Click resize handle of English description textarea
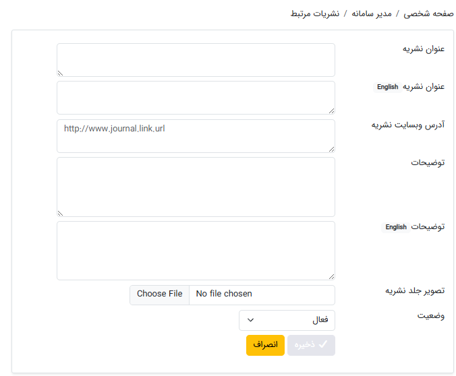The image size is (456, 376). click(331, 276)
